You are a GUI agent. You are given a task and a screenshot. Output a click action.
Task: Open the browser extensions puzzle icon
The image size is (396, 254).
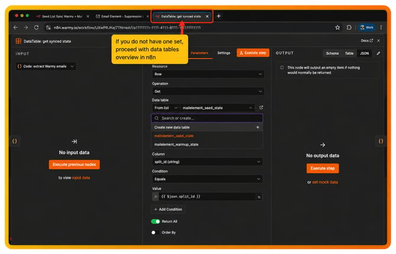point(349,28)
